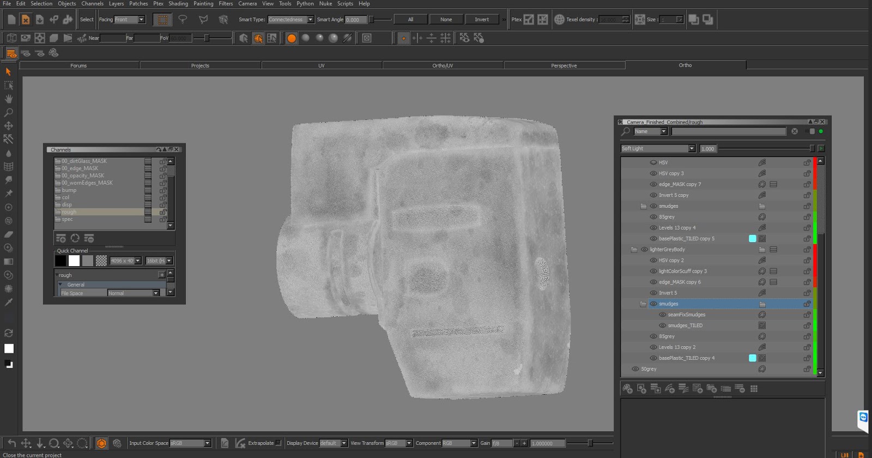Select the Zoom magnifier tool in left toolbar
This screenshot has width=872, height=458.
point(8,112)
